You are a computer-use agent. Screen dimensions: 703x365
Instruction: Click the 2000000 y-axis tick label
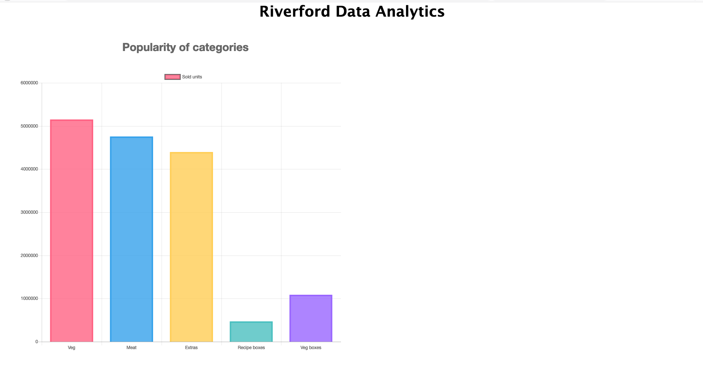[29, 256]
